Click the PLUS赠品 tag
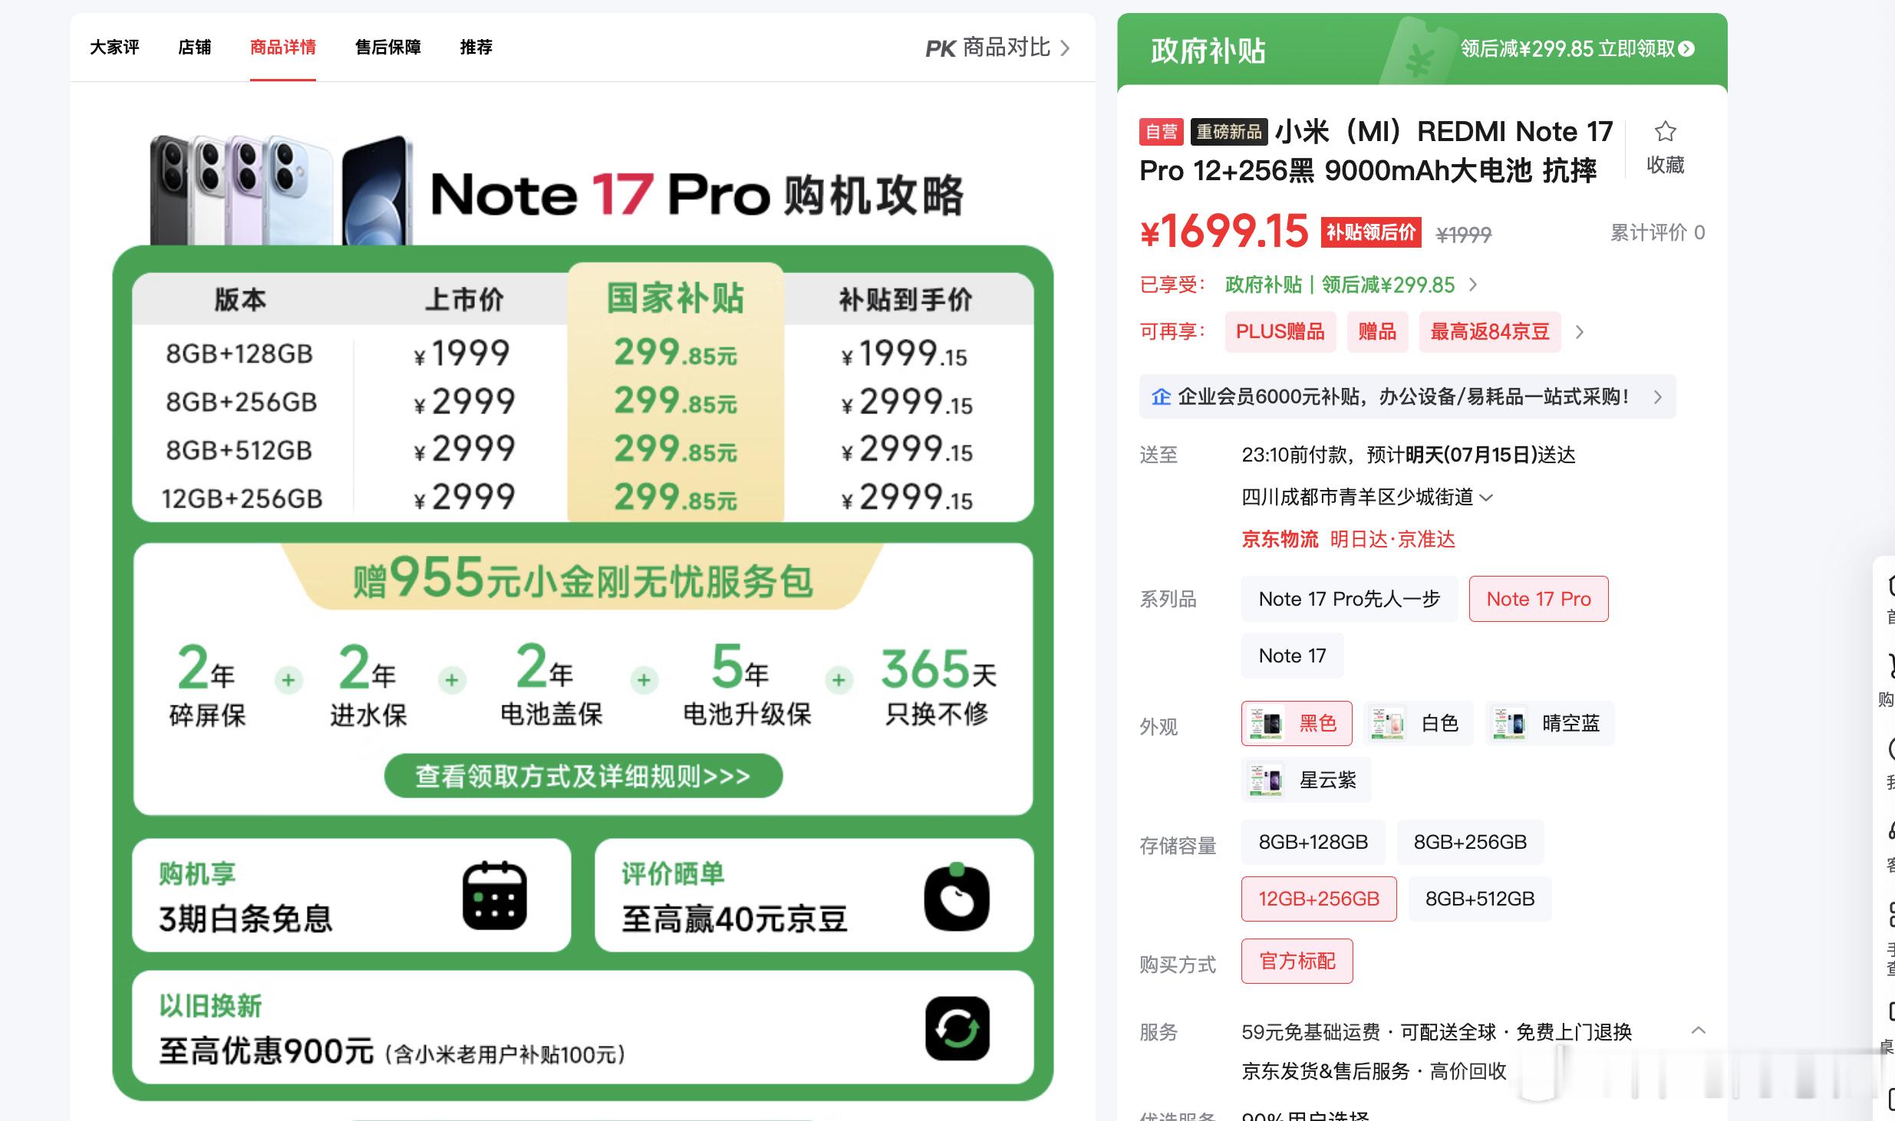This screenshot has height=1121, width=1895. pyautogui.click(x=1280, y=332)
